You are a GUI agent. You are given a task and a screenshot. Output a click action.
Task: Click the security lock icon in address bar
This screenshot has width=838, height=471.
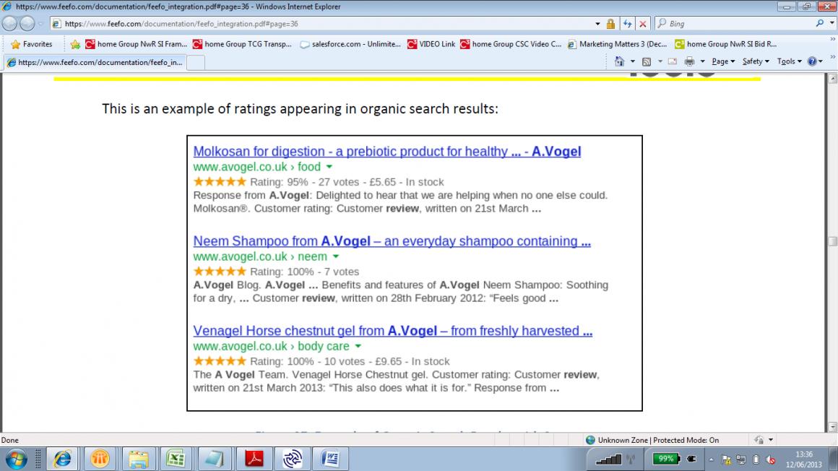(610, 24)
